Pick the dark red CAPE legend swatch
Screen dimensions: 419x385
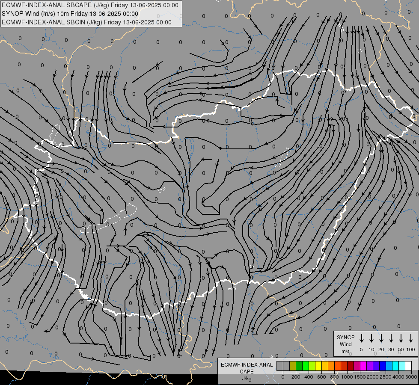[x=351, y=366]
